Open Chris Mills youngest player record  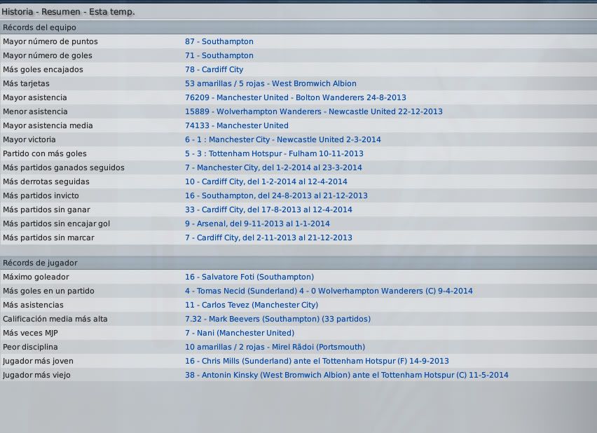click(317, 361)
